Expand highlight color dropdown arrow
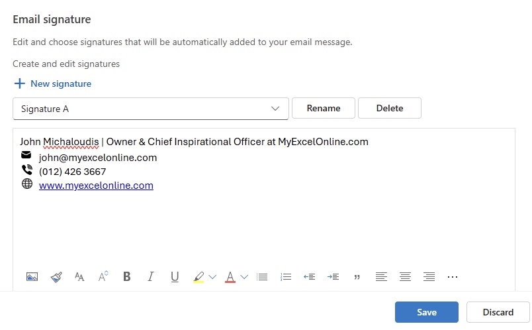 tap(212, 277)
